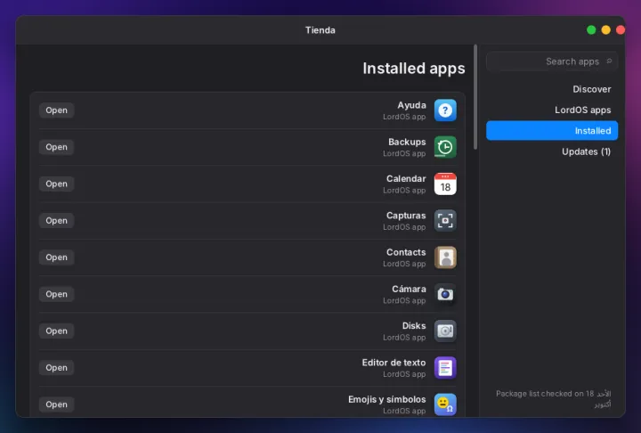Click the vertical scrollbar of the app list

pyautogui.click(x=475, y=97)
